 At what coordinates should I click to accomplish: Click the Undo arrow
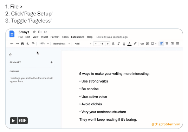pyautogui.click(x=12, y=44)
